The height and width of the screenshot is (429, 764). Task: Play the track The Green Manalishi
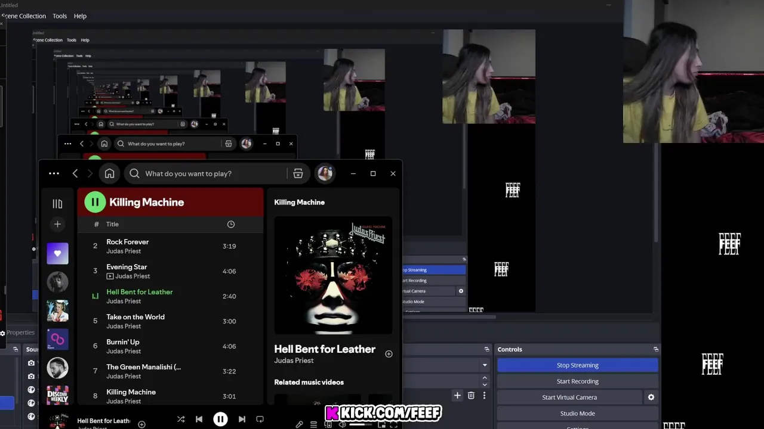(x=170, y=371)
